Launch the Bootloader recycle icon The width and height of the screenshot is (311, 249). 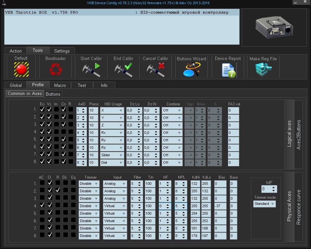pyautogui.click(x=55, y=69)
